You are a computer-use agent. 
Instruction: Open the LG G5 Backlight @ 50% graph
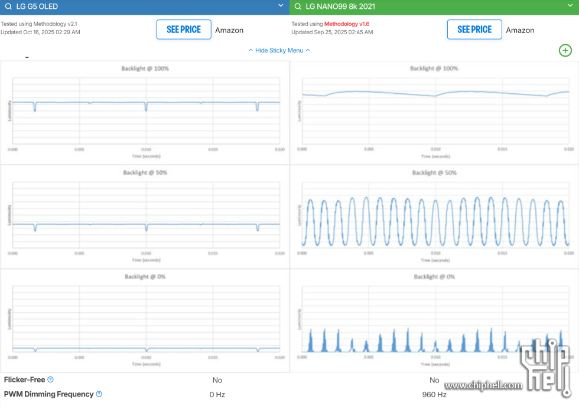145,216
